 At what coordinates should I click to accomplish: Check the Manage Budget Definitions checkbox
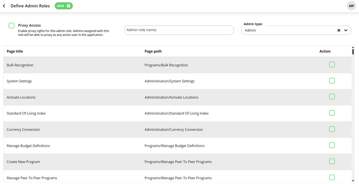332,145
